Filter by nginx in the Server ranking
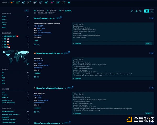This screenshot has height=125, width=157. click(4, 92)
